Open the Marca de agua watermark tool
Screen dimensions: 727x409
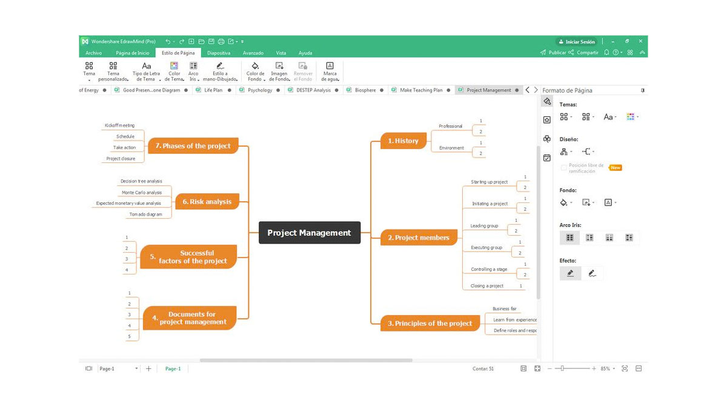[x=330, y=70]
